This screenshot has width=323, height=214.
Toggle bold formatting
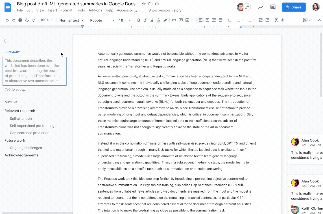139,20
